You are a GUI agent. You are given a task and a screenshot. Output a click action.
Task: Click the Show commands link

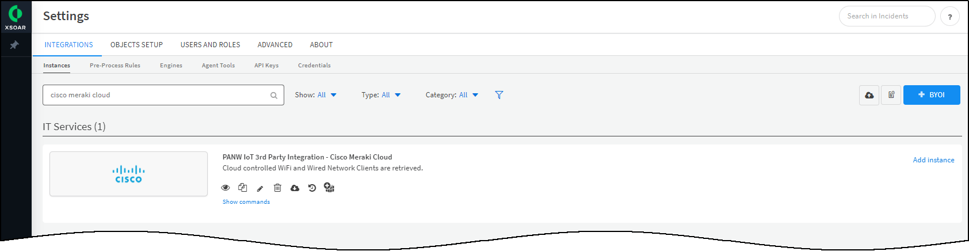(246, 202)
